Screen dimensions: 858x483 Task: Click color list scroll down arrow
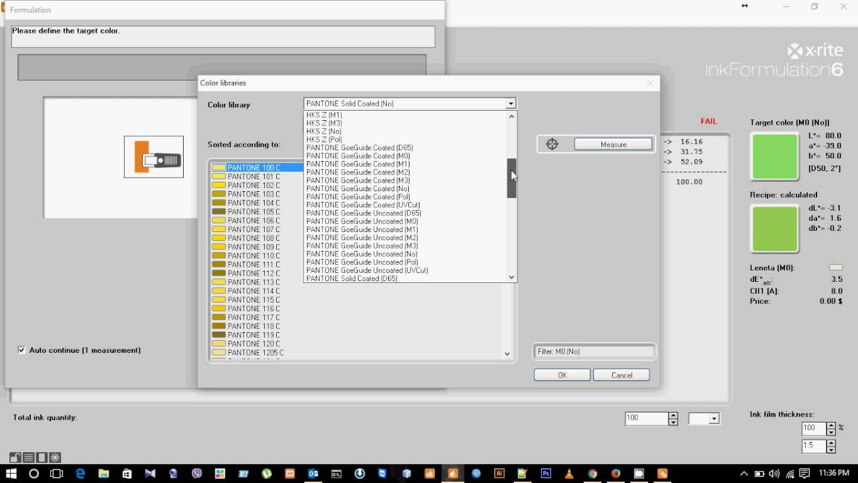[507, 354]
